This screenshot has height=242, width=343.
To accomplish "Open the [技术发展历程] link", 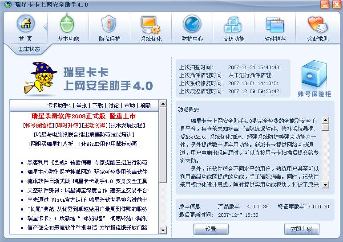I will point(127,125).
